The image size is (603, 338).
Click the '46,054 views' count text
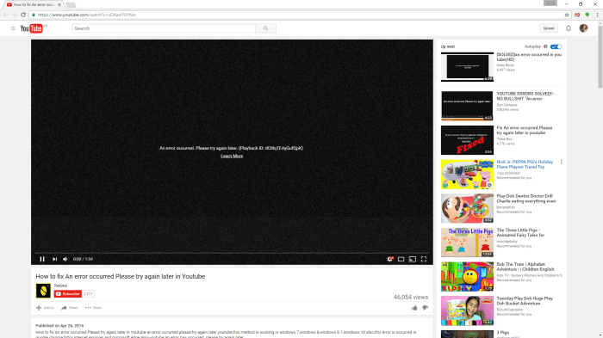click(411, 297)
